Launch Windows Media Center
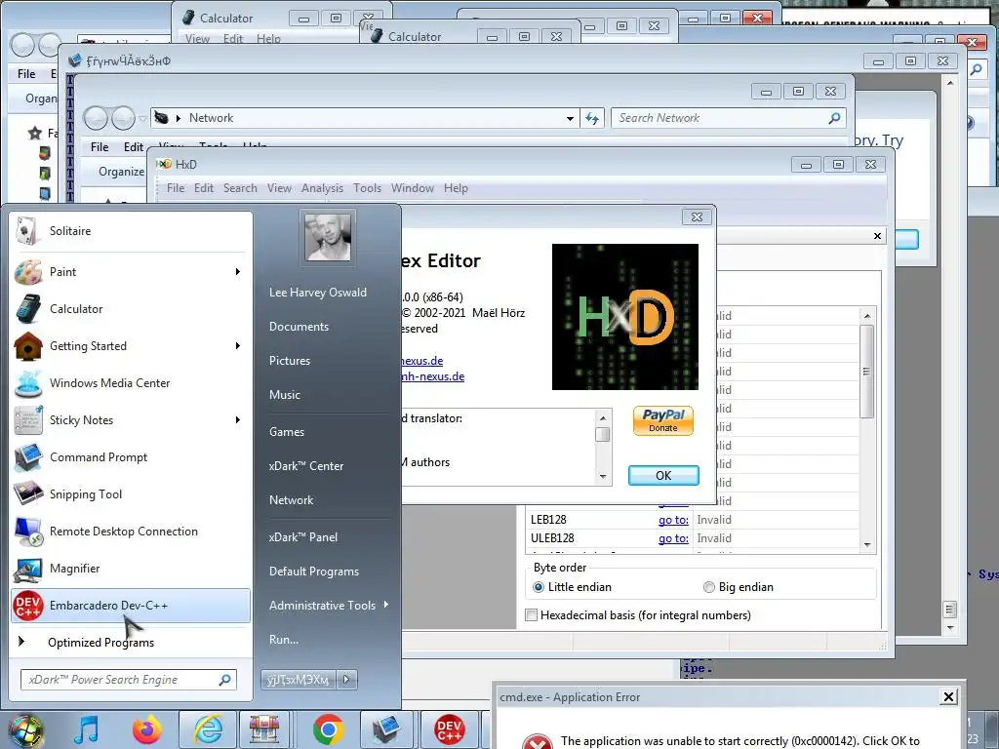 (x=131, y=382)
